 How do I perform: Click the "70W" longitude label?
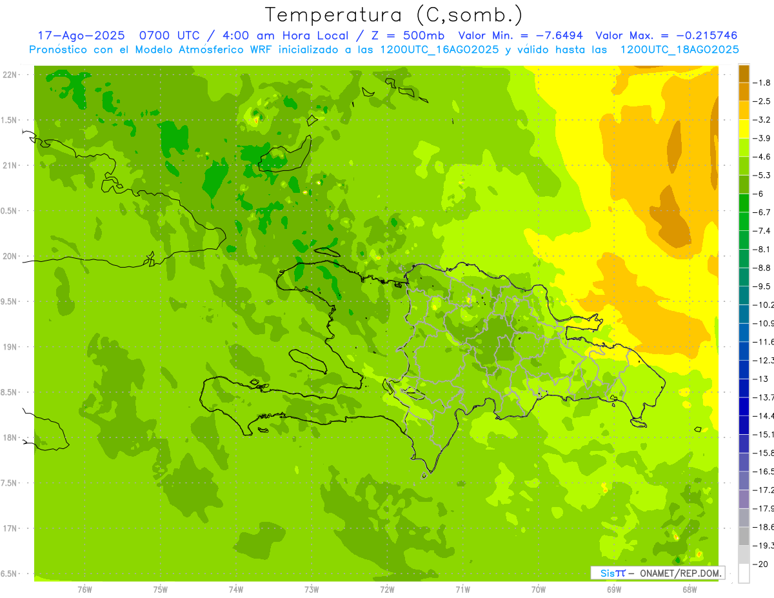(539, 590)
